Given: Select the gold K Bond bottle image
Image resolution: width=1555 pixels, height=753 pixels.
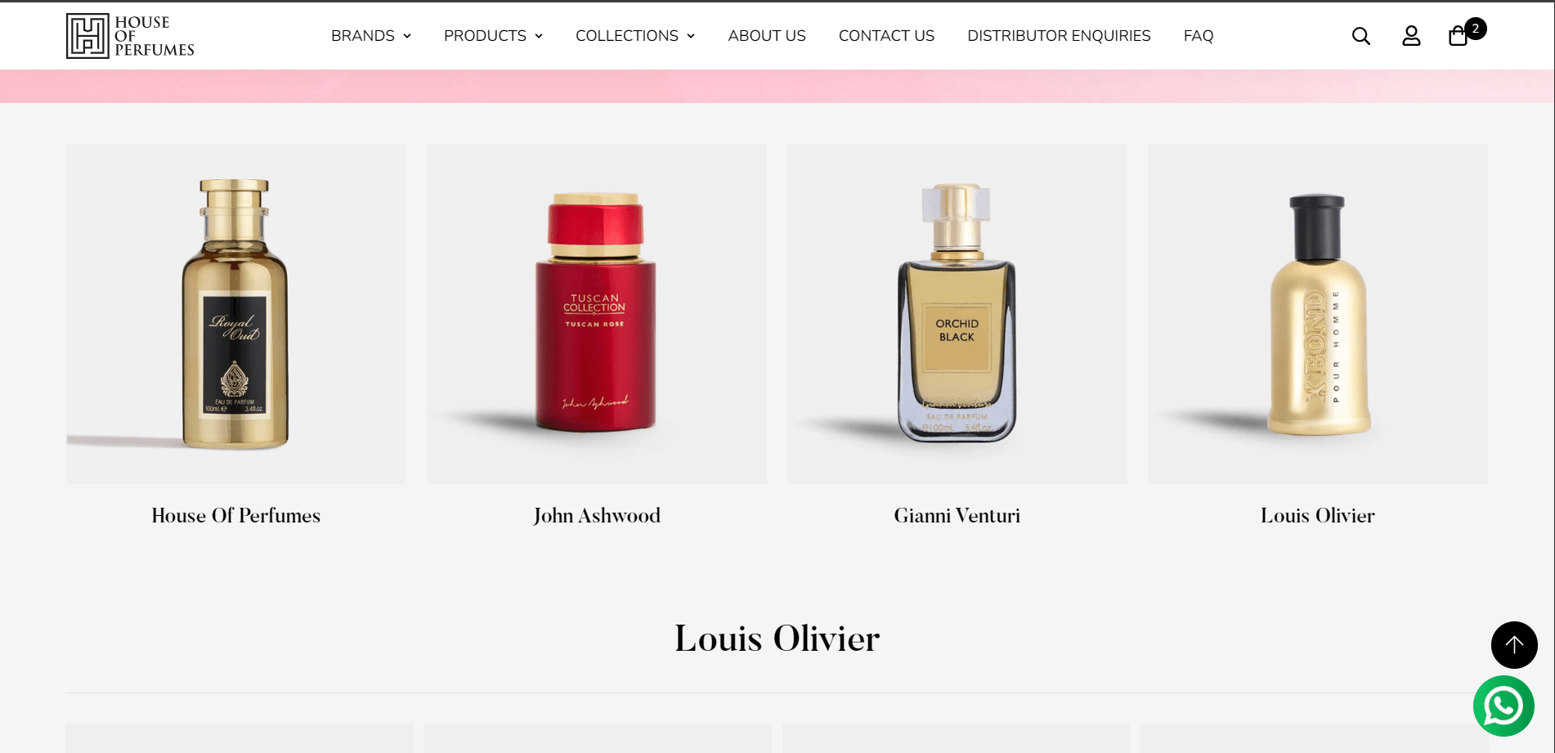Looking at the screenshot, I should (x=1318, y=314).
